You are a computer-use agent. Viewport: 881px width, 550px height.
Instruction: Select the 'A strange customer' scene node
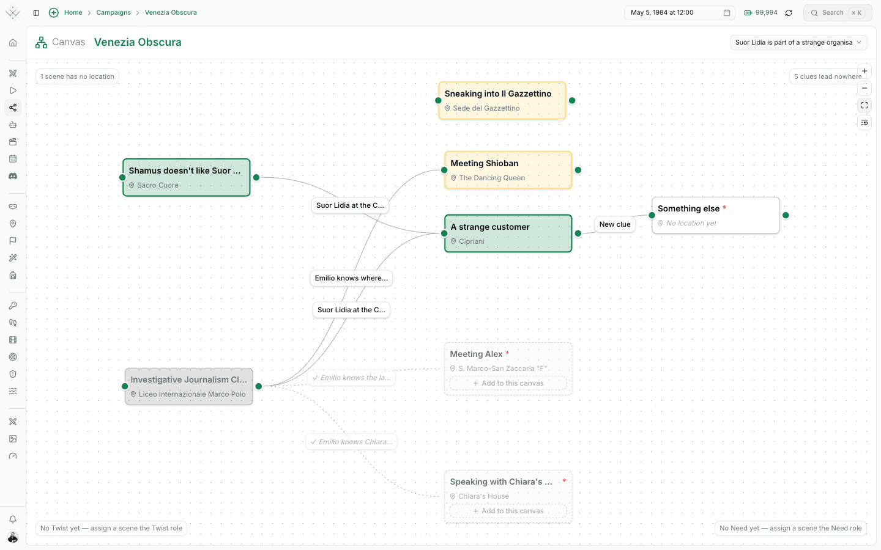[x=508, y=233]
